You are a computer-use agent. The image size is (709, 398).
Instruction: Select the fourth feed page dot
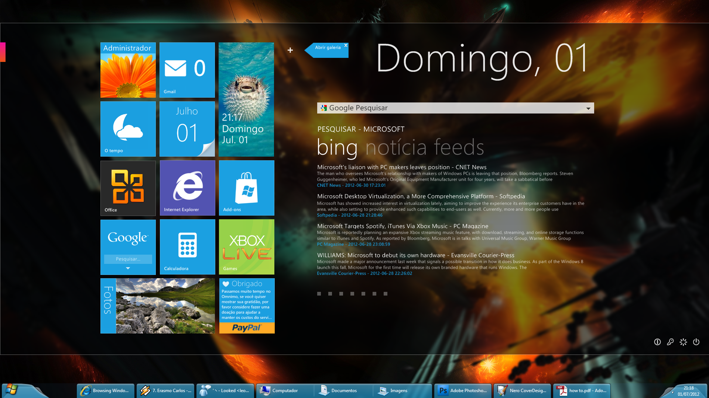click(352, 294)
